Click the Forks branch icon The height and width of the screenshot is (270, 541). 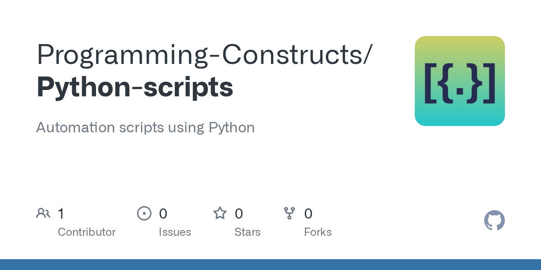289,213
